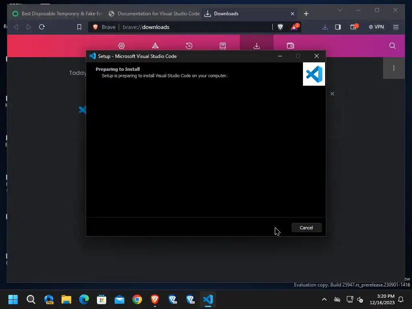
Task: Open Microsoft Store from taskbar
Action: (x=101, y=299)
